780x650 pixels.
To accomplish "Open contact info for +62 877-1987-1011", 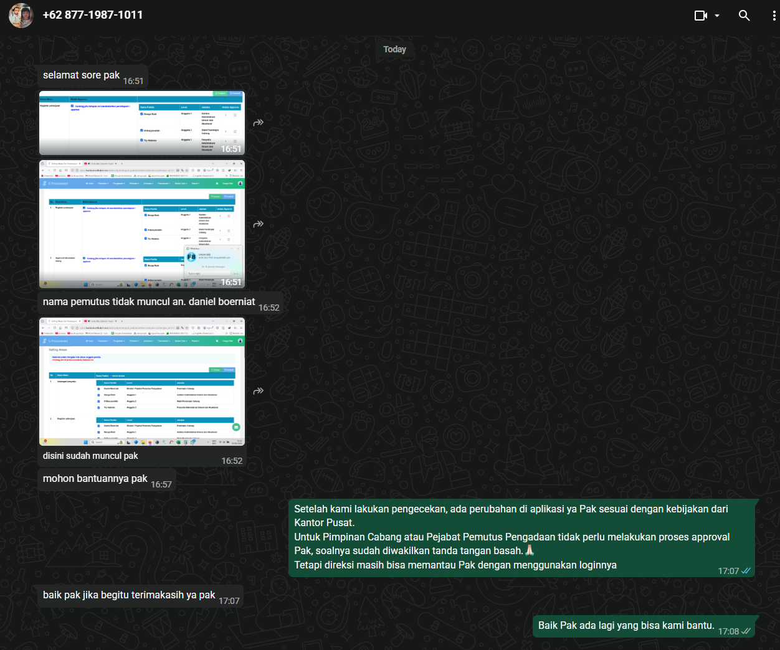I will (x=93, y=15).
